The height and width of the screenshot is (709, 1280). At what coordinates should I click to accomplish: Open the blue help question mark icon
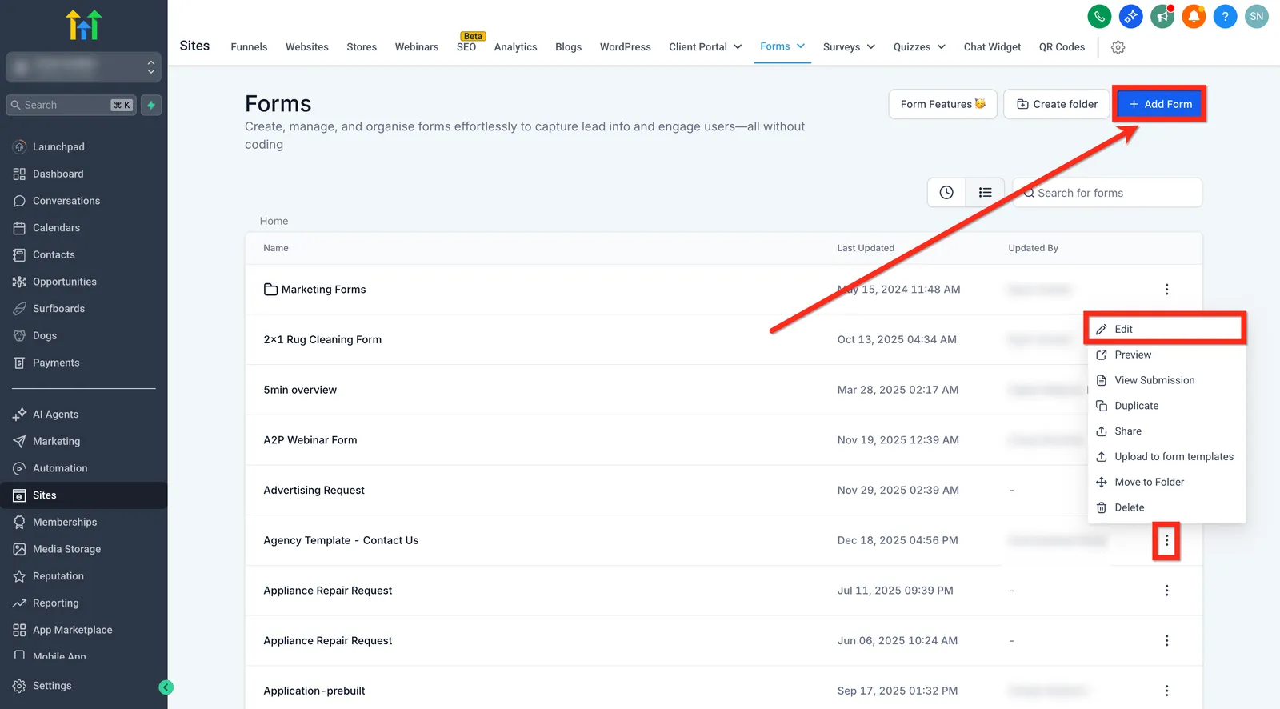1225,16
